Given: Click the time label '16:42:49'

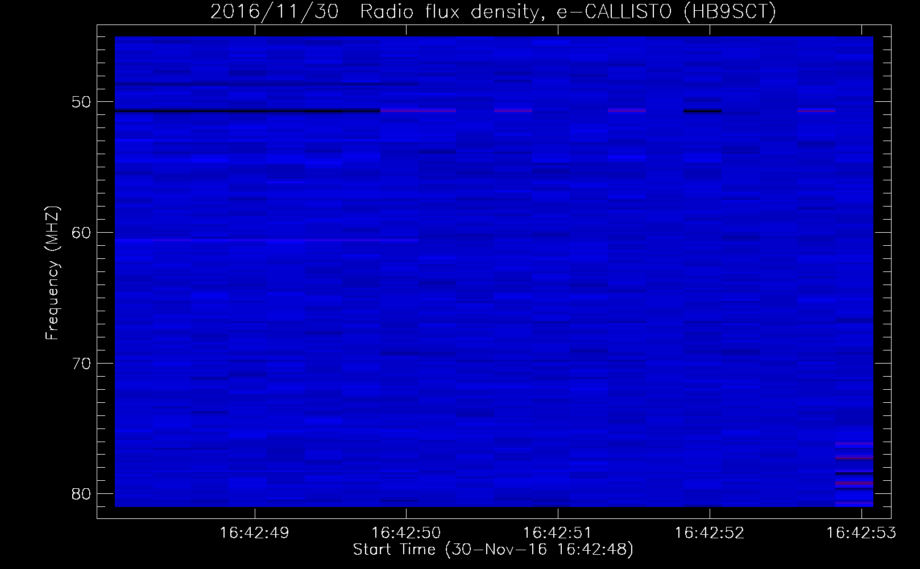Looking at the screenshot, I should [x=254, y=533].
